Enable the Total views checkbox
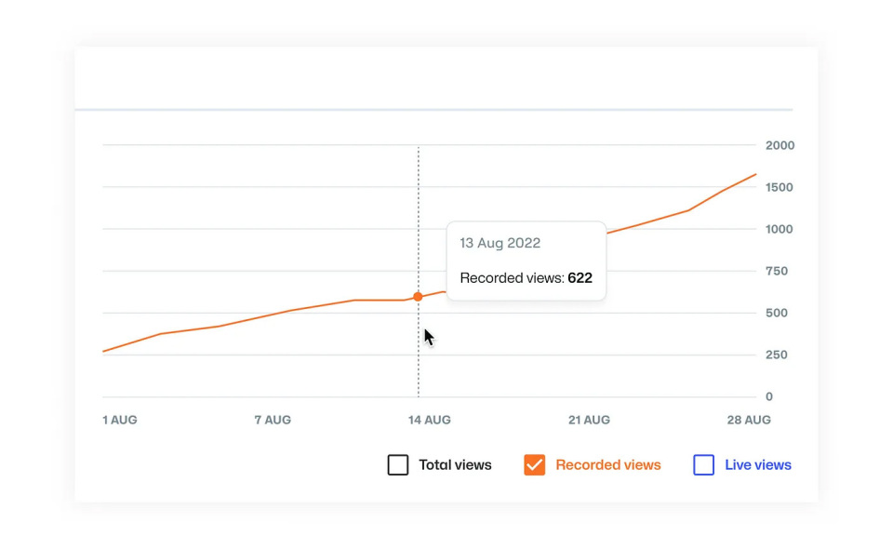The image size is (893, 549). pyautogui.click(x=398, y=465)
